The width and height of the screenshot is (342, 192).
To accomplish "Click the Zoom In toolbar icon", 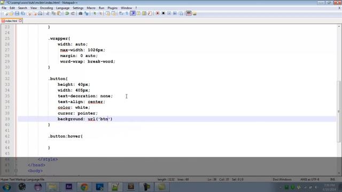I will [95, 13].
